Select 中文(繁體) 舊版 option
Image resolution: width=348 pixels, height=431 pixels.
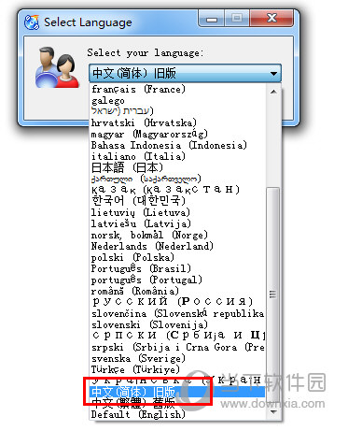point(178,403)
